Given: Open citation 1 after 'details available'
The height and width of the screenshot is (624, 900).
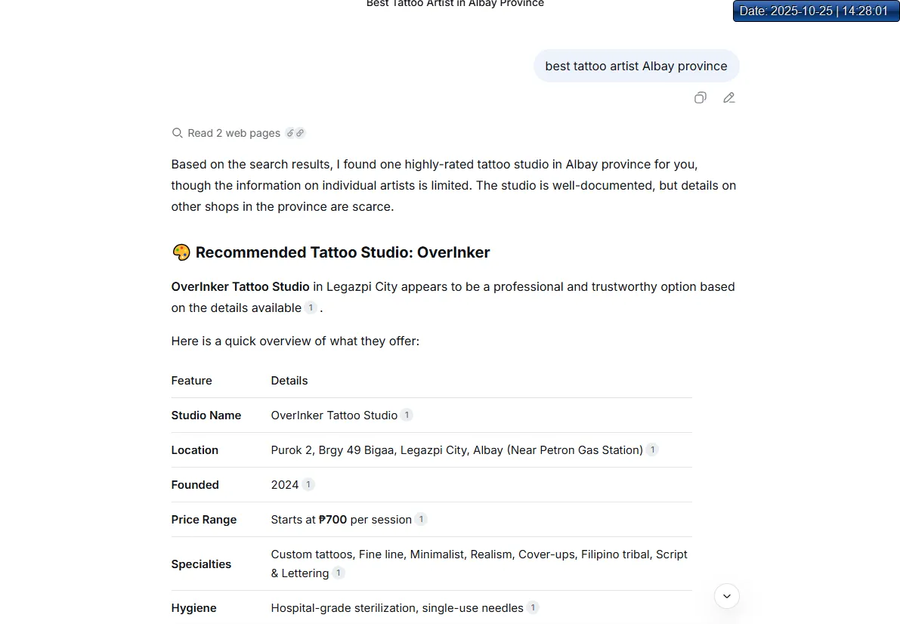Looking at the screenshot, I should (311, 307).
